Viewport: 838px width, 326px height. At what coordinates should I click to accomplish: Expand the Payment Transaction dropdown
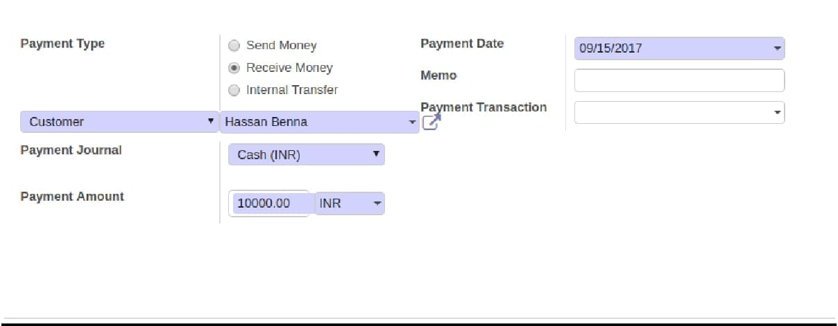point(679,112)
